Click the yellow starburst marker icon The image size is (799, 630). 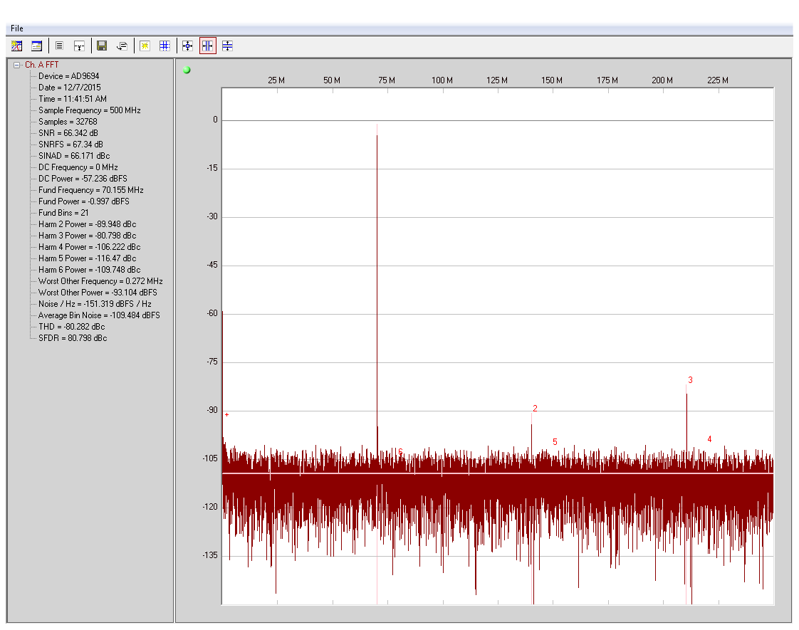coord(145,46)
